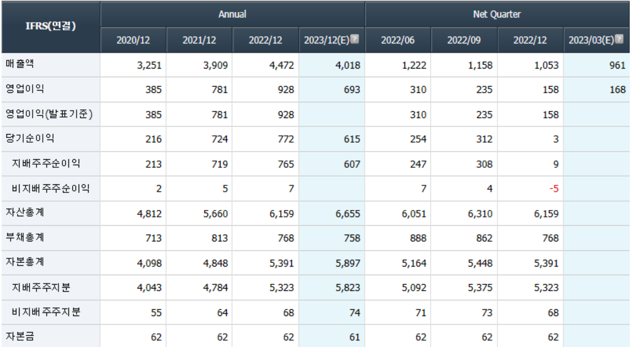Select the 매출액 row label
The width and height of the screenshot is (630, 347).
pos(19,64)
